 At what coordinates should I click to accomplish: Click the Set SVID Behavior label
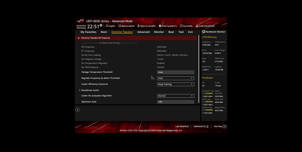(90, 67)
